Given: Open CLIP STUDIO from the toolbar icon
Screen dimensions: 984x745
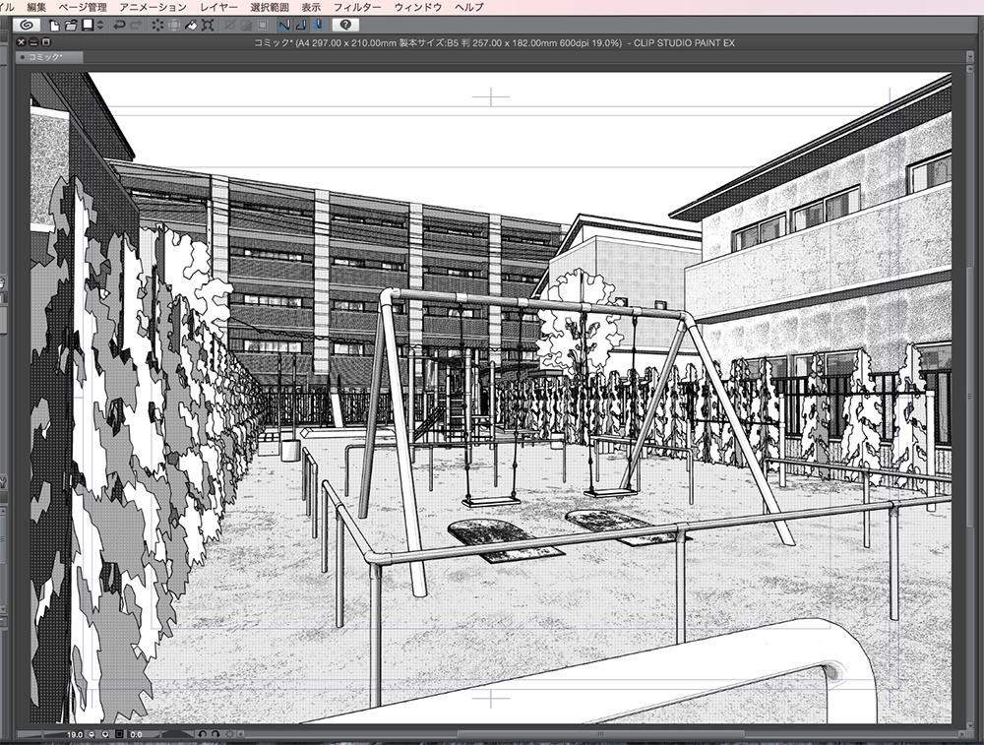Looking at the screenshot, I should click(x=25, y=26).
